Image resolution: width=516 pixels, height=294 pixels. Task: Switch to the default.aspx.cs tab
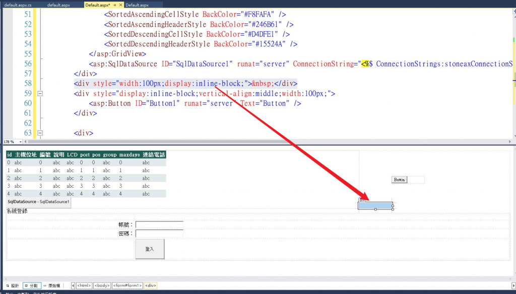tap(18, 5)
